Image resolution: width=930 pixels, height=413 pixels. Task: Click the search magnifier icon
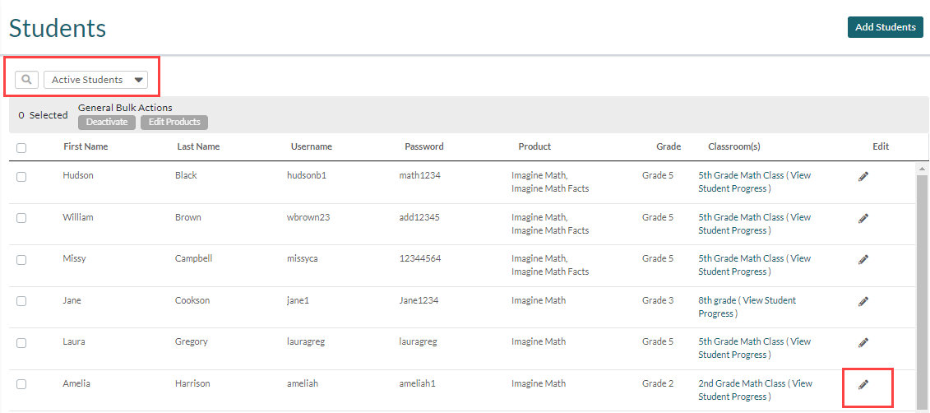coord(26,80)
